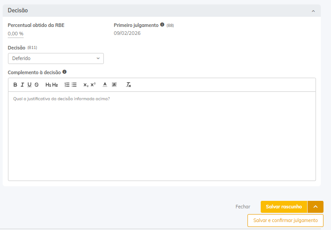
Task: Insert a numbered list
Action: (x=67, y=85)
